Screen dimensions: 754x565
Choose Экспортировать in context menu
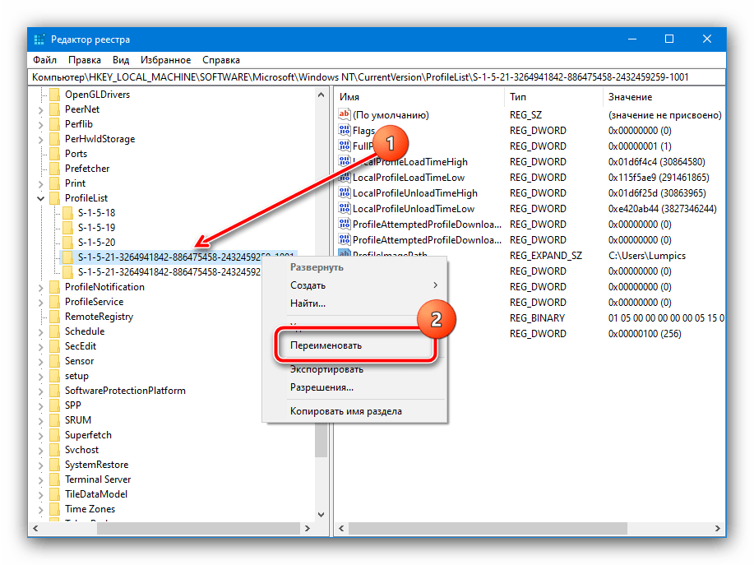click(355, 369)
